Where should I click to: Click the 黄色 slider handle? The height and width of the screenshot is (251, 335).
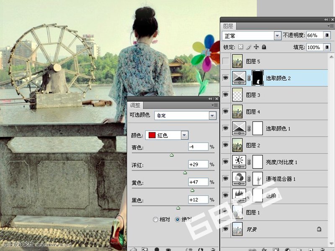(x=192, y=190)
